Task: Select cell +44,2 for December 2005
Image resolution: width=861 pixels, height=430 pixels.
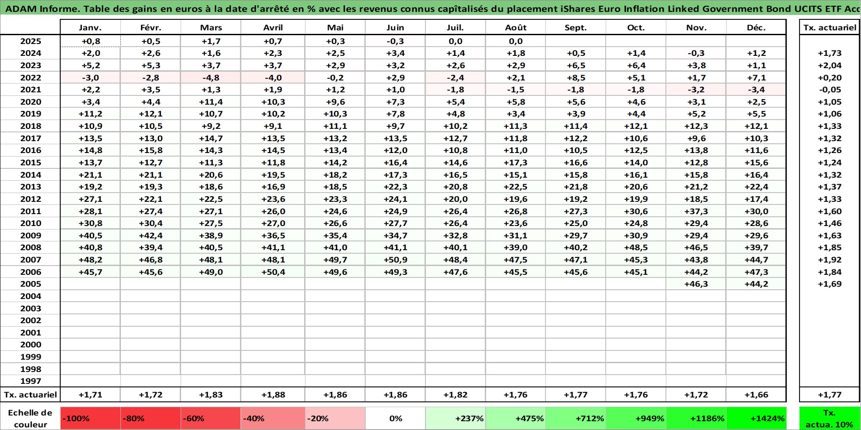Action: coord(756,284)
